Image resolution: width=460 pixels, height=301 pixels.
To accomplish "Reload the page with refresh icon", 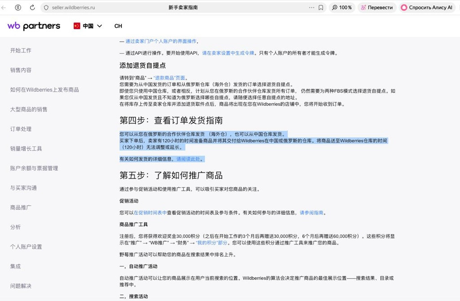I will tap(32, 8).
